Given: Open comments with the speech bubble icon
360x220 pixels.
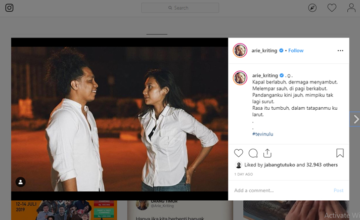Looking at the screenshot, I should pyautogui.click(x=253, y=153).
